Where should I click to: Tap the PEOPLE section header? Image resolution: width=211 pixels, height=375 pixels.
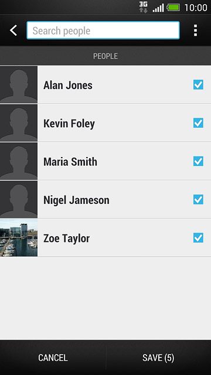(105, 56)
